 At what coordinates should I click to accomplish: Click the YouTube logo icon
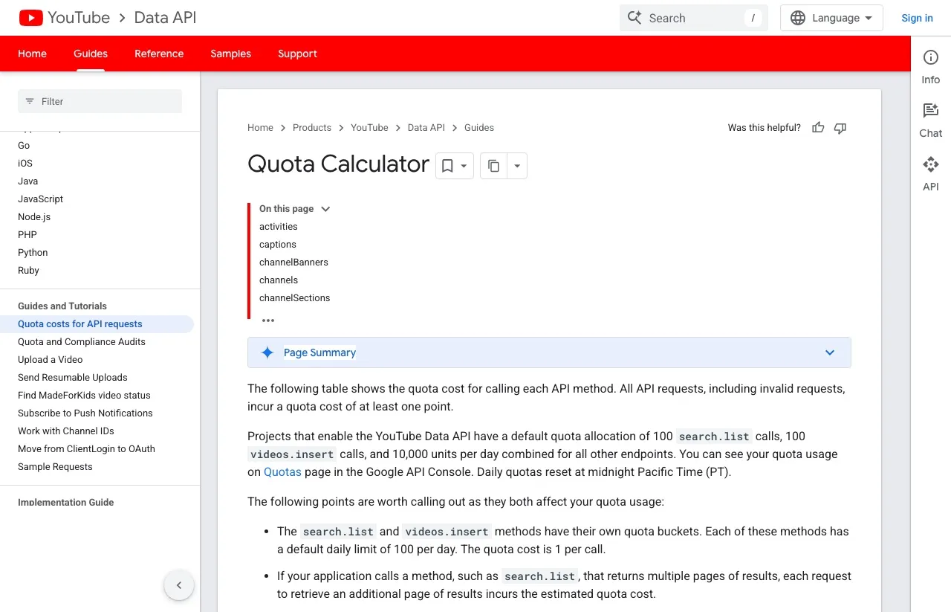pos(31,18)
